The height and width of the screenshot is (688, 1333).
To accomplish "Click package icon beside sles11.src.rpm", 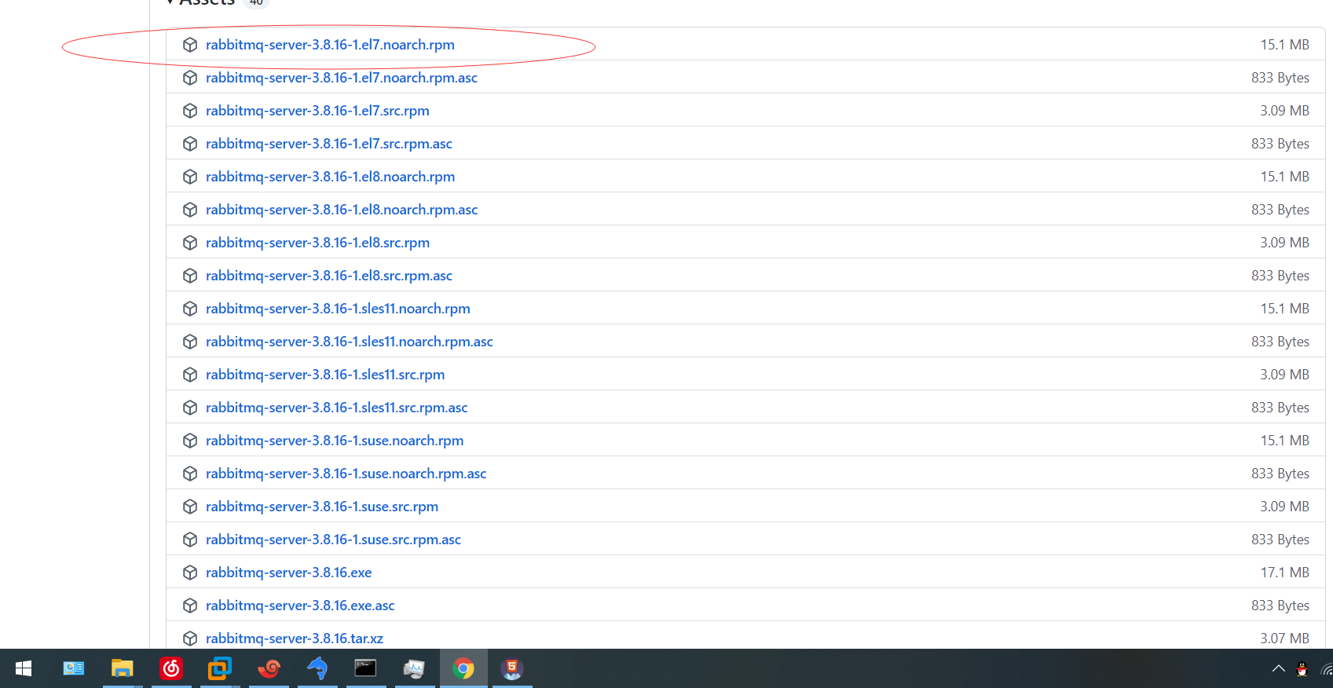I will pos(190,375).
